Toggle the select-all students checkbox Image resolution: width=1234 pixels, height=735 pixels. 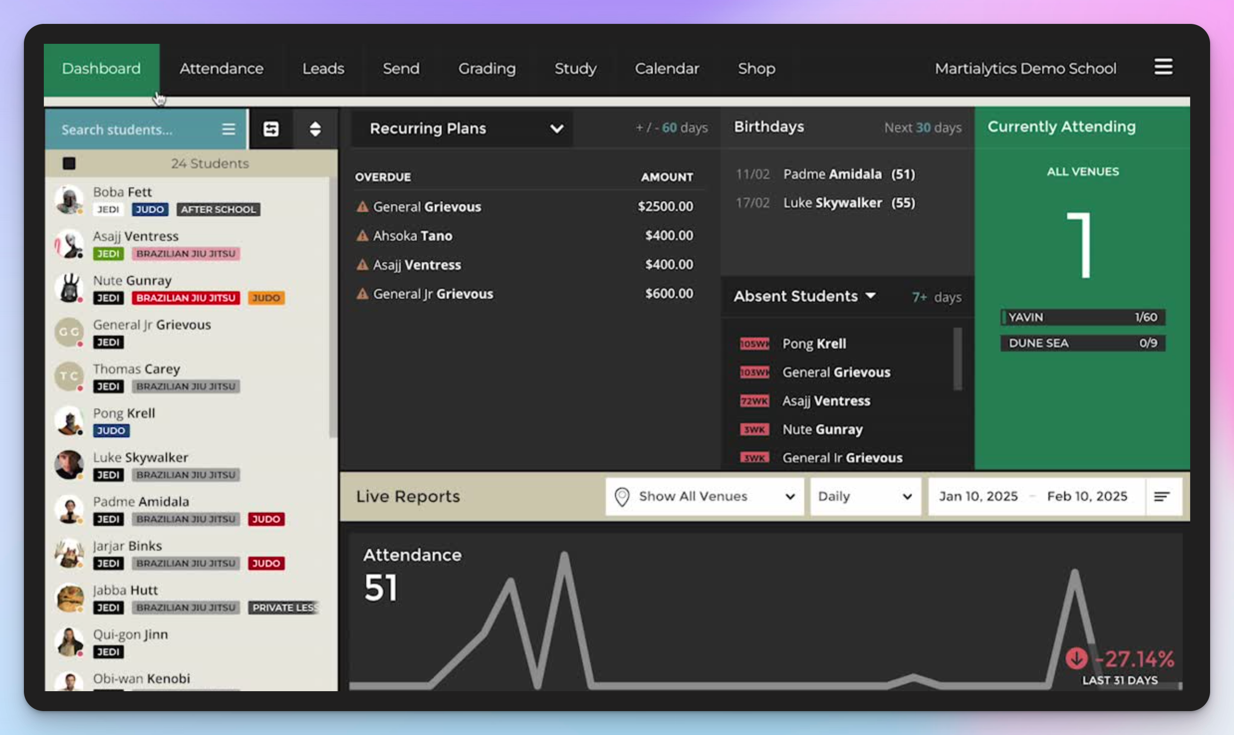click(x=69, y=163)
